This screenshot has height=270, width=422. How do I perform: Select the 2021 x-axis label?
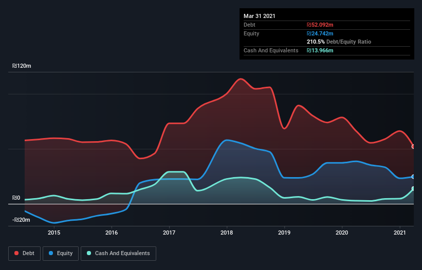pos(400,233)
